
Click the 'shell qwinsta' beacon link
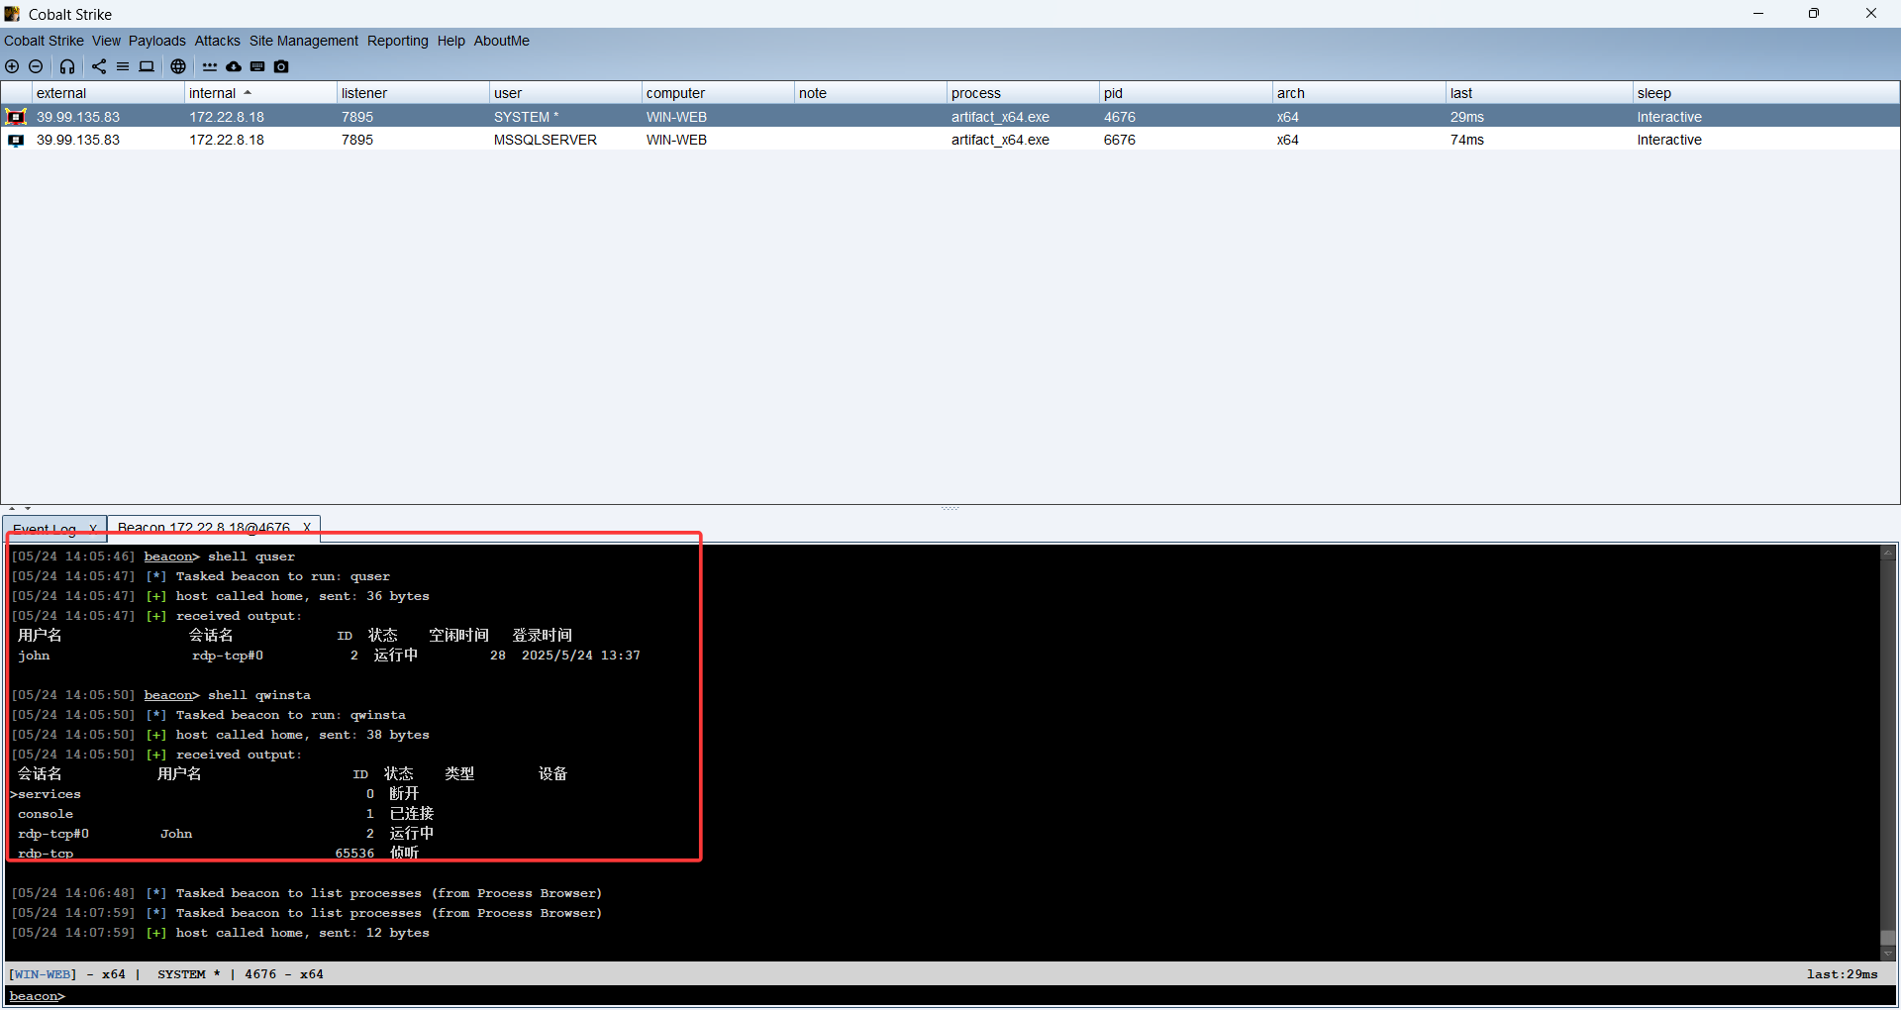170,695
